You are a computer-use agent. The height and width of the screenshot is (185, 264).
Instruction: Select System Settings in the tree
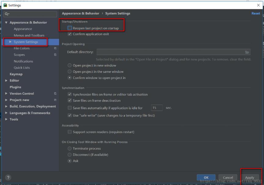click(x=26, y=42)
